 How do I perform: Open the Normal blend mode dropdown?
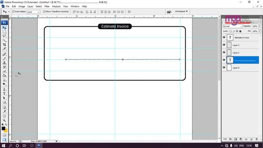[x=232, y=26]
